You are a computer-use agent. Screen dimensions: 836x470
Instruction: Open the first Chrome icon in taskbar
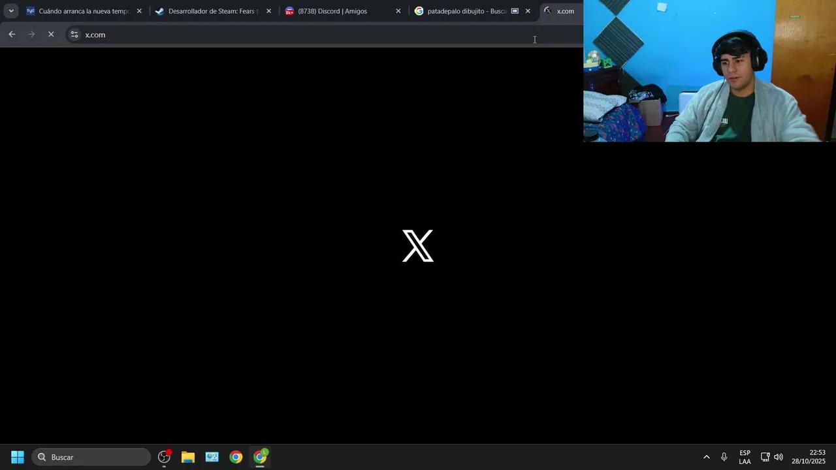pos(236,457)
